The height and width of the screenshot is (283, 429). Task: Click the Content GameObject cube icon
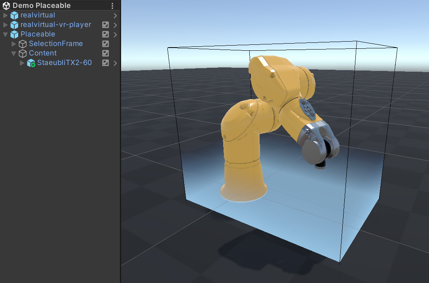coord(23,54)
